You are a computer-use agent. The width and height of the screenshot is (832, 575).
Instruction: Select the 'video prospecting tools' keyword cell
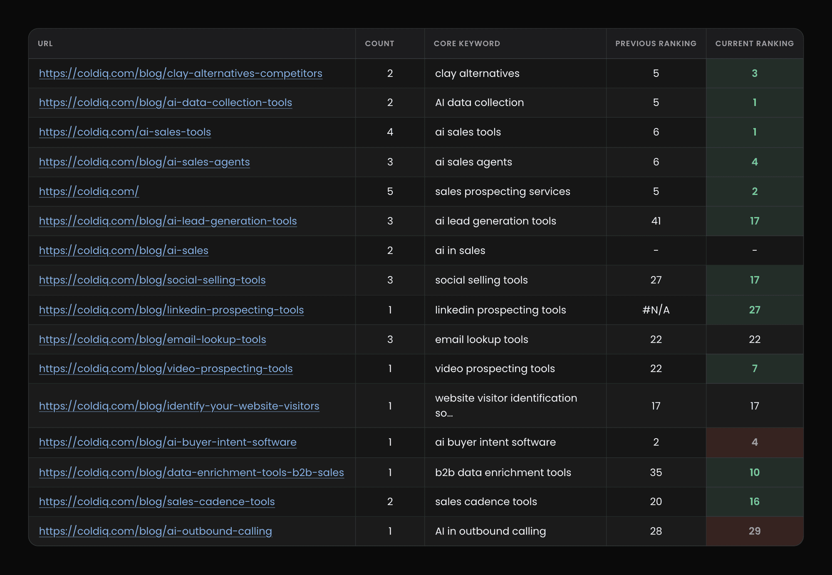coord(515,369)
